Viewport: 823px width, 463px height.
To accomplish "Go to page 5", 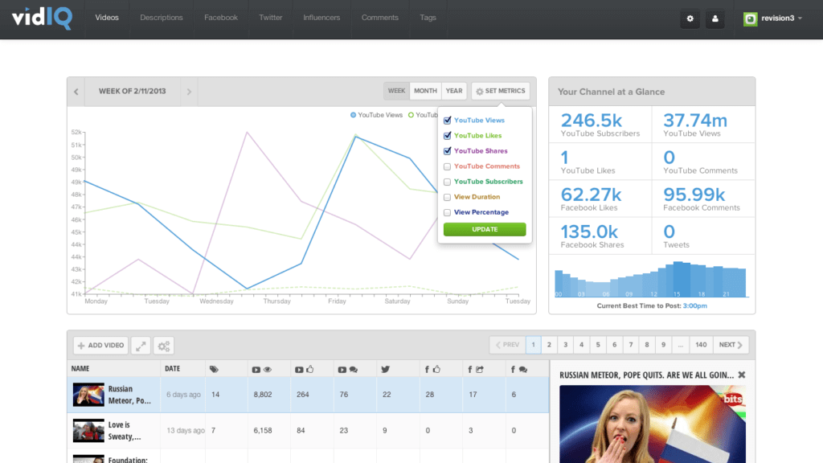I will point(598,345).
